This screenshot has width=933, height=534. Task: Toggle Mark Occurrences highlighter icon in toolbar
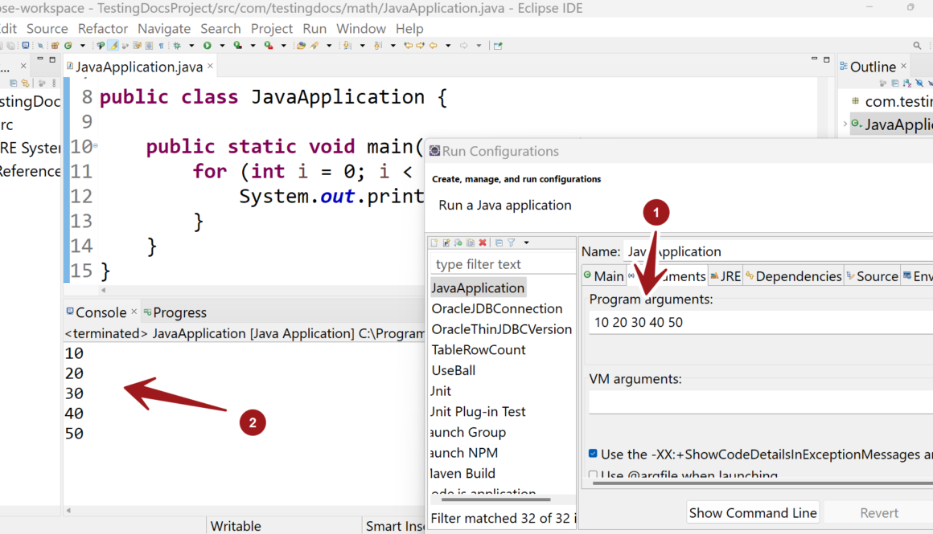coord(113,46)
